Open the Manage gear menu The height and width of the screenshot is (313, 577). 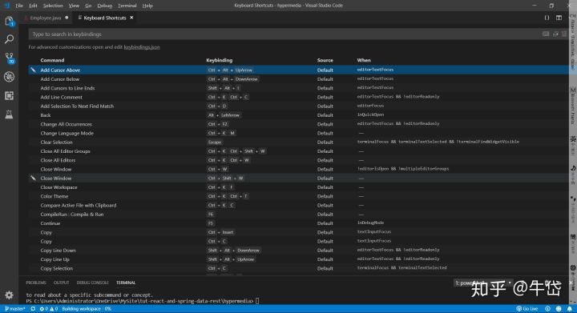(x=9, y=295)
